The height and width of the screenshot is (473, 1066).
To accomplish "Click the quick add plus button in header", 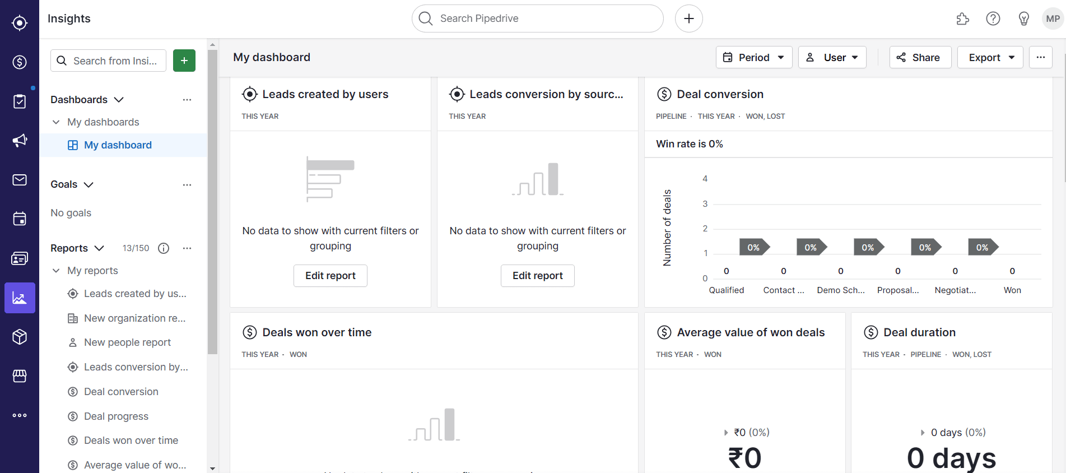I will pos(689,18).
